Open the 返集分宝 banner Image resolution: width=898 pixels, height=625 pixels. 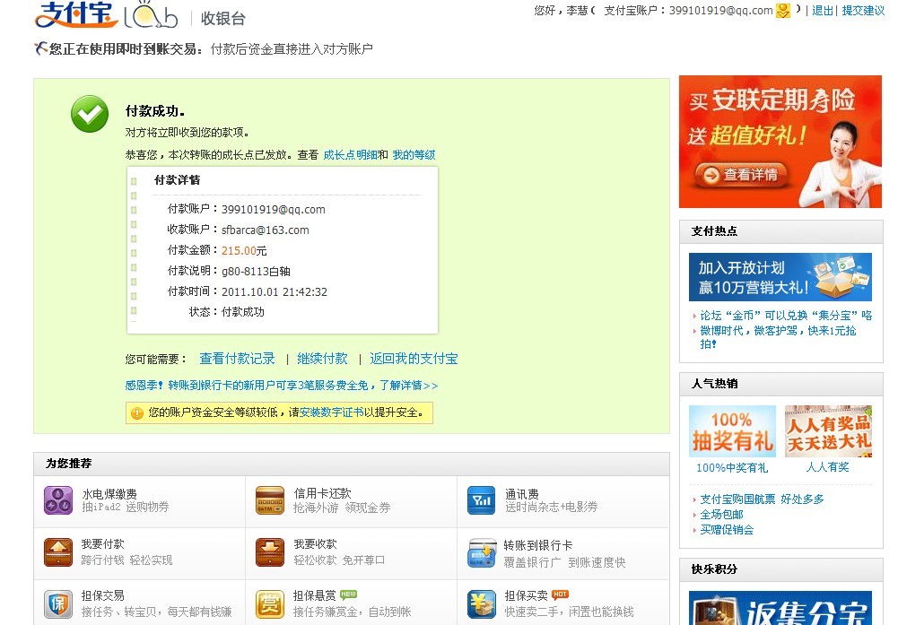coord(780,608)
